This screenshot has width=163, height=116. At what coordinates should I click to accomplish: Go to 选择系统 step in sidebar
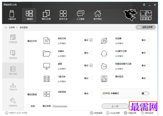13,55
